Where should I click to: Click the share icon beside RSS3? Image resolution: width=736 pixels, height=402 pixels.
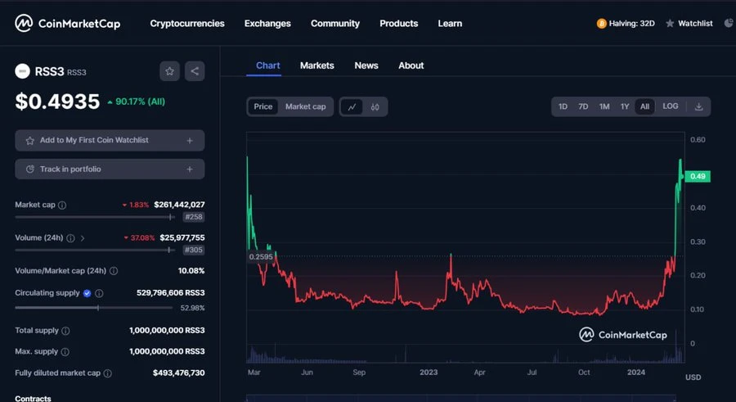[195, 71]
